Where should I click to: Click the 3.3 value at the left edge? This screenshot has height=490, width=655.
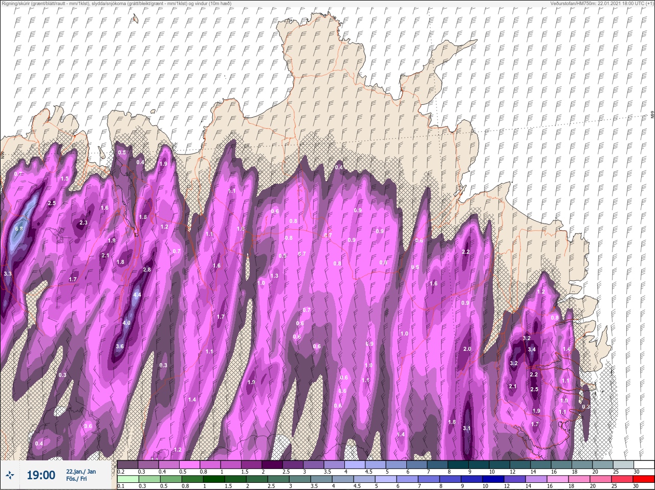pos(8,274)
